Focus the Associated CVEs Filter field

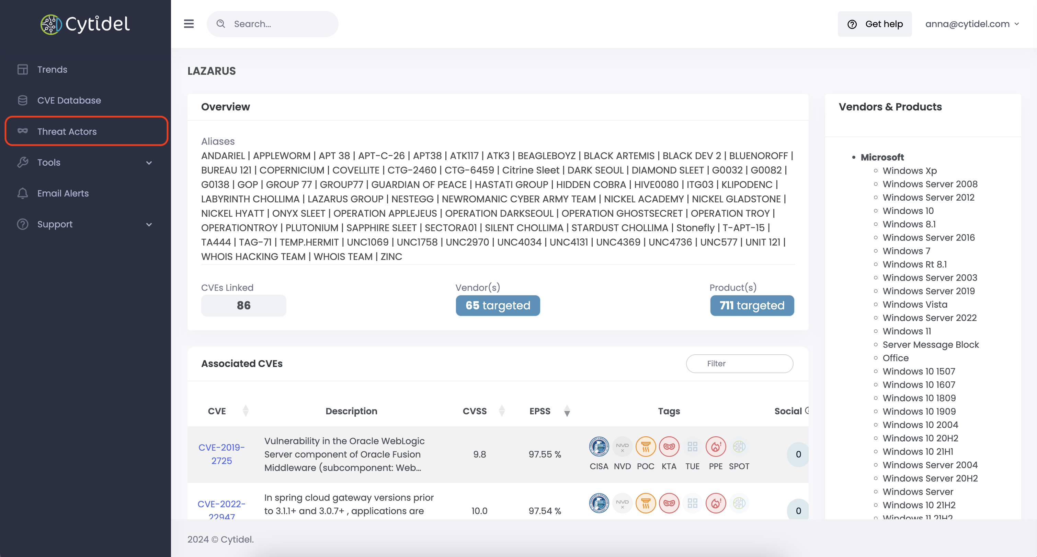click(x=740, y=364)
